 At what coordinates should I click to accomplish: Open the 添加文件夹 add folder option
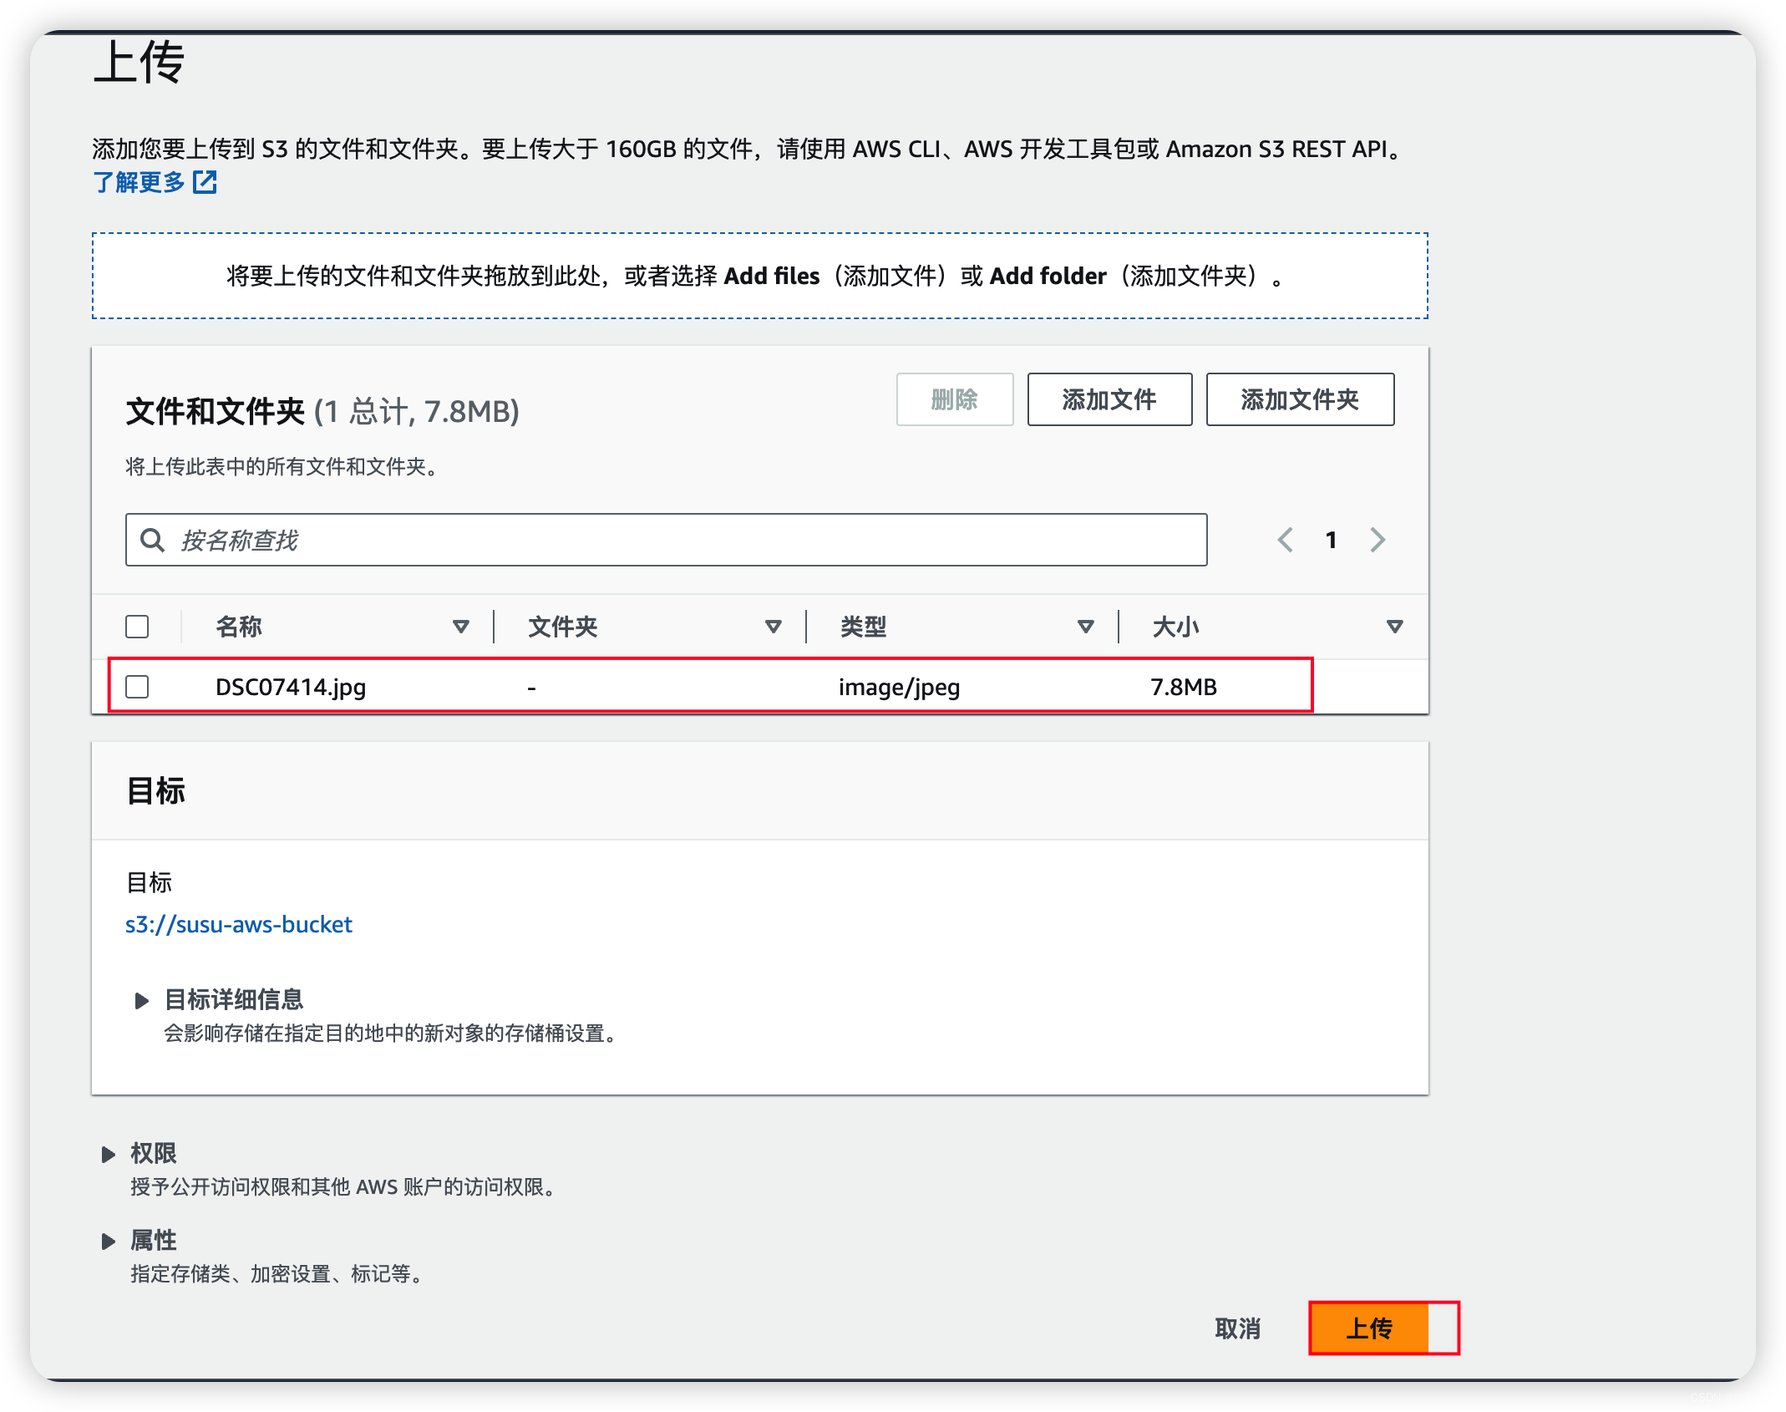pyautogui.click(x=1301, y=399)
